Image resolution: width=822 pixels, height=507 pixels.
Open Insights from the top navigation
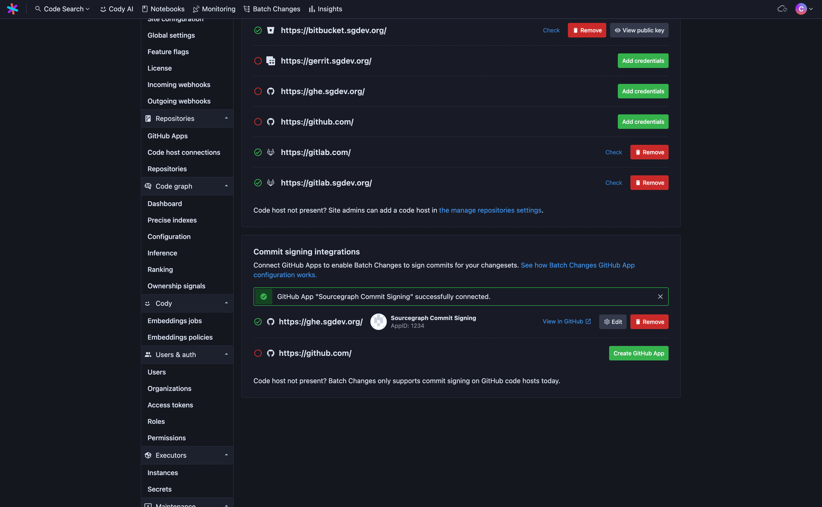pyautogui.click(x=325, y=9)
